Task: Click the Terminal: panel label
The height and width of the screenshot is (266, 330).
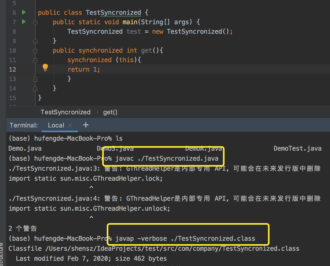Action: pyautogui.click(x=24, y=125)
